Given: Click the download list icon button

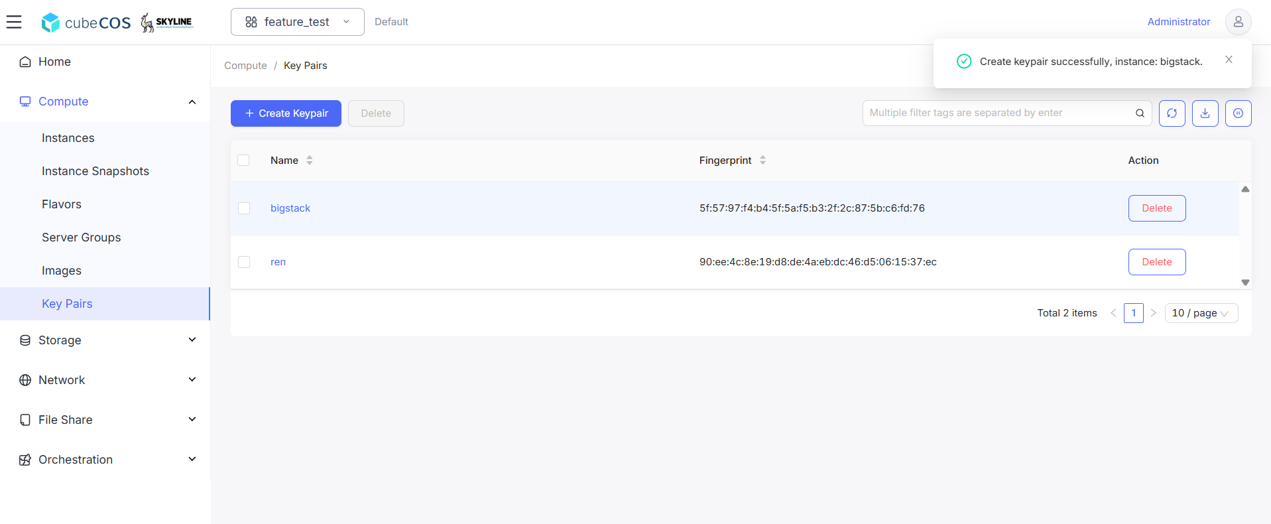Looking at the screenshot, I should (1205, 113).
